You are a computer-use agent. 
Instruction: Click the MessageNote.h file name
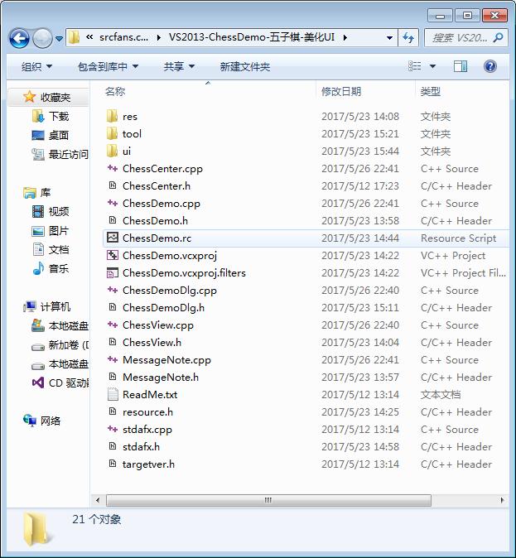point(161,378)
